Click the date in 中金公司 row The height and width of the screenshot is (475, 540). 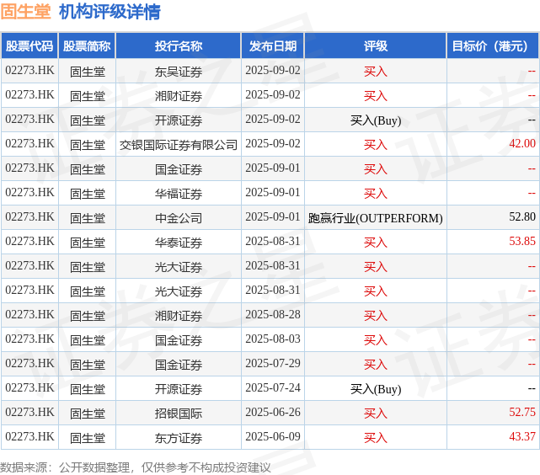273,216
